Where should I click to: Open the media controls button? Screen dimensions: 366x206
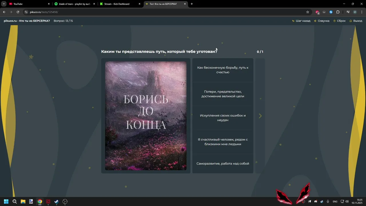348,12
